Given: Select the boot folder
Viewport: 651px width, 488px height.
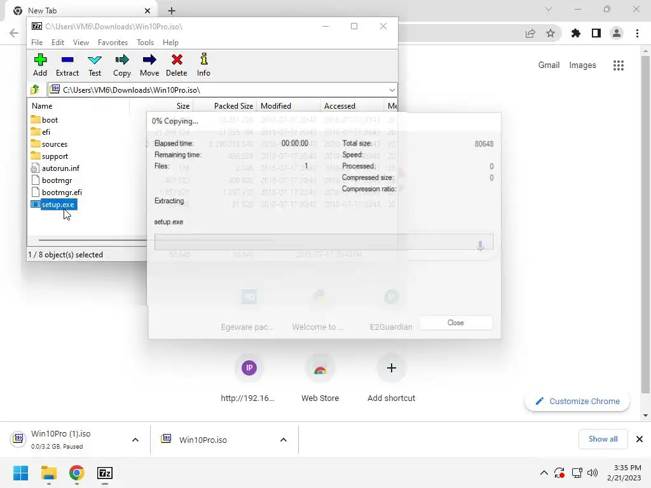Looking at the screenshot, I should click(x=45, y=120).
